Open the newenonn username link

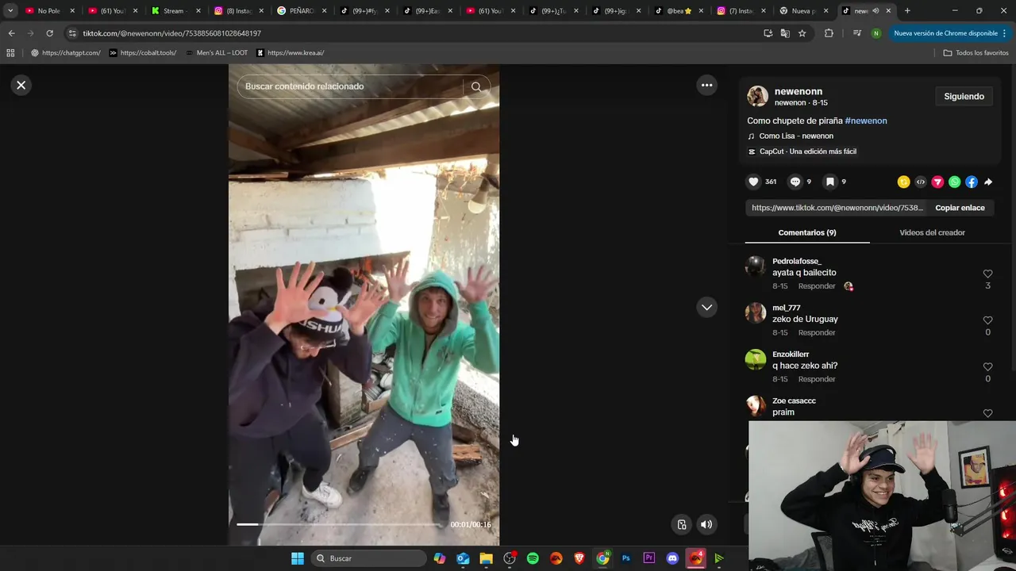[798, 91]
